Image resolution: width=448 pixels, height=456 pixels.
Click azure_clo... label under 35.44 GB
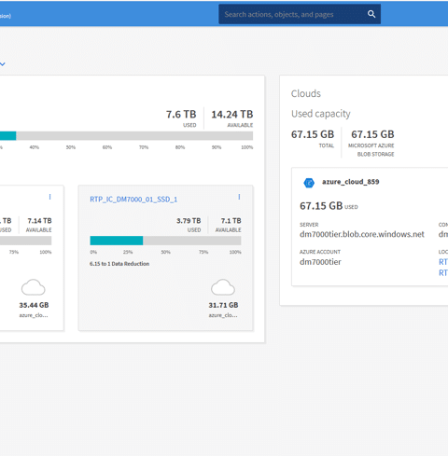click(x=34, y=315)
